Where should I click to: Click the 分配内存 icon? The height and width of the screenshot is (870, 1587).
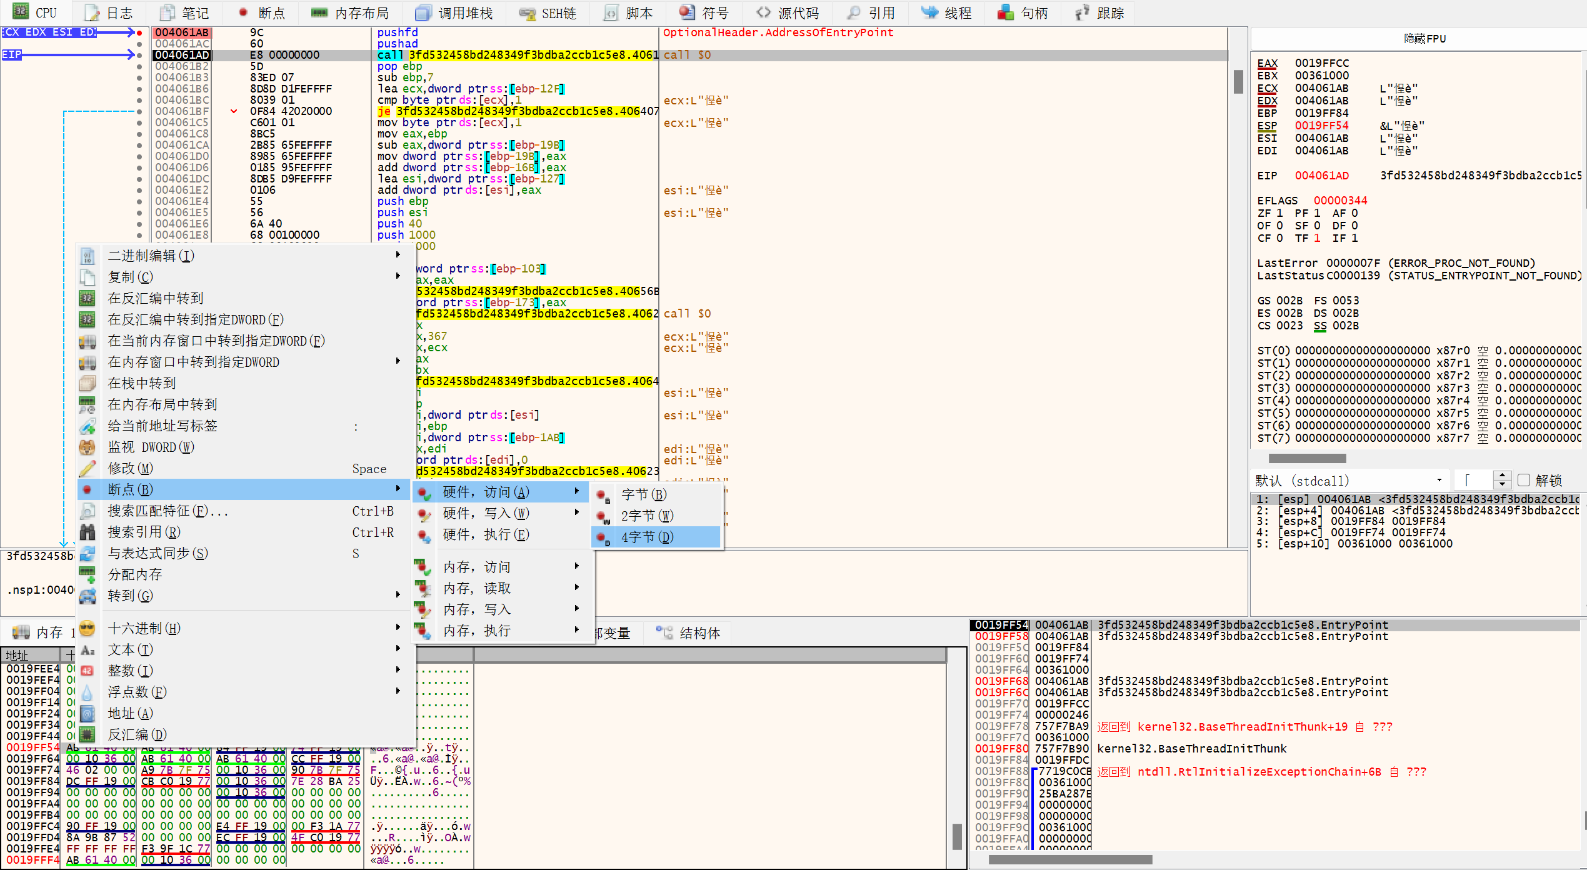coord(88,574)
